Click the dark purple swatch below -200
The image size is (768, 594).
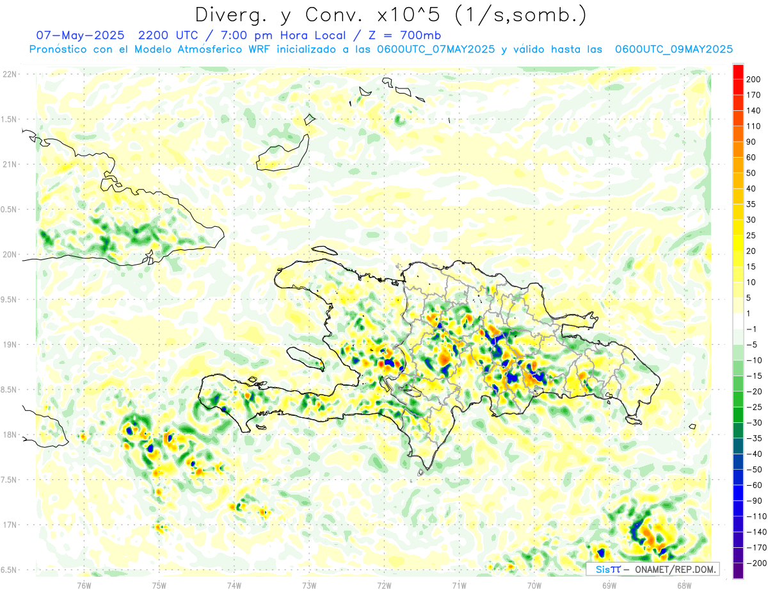738,571
